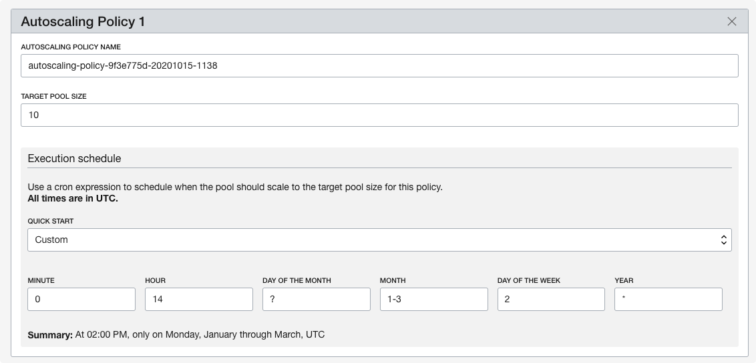Click the Day of the Week label
Viewport: 756px width, 363px height.
click(x=529, y=281)
